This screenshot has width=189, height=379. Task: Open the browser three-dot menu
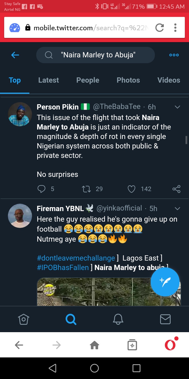tap(175, 28)
